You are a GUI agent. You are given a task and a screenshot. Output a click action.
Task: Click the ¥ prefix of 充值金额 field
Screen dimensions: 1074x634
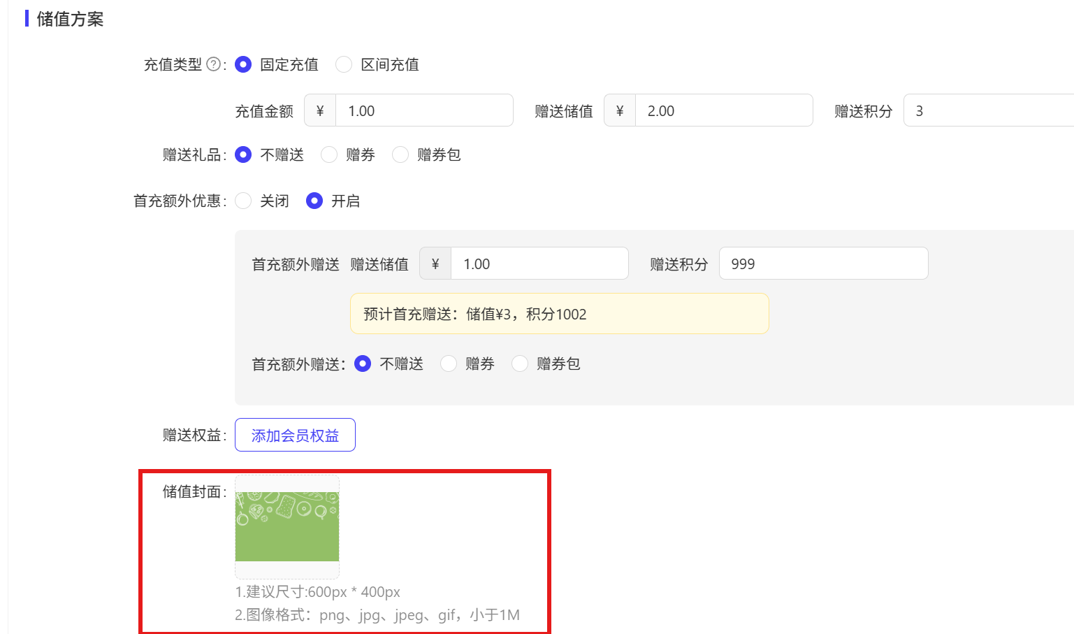[x=320, y=110]
